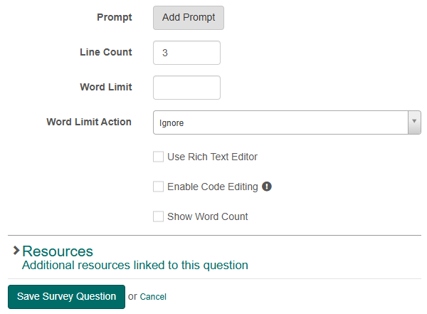Click 'Additional resources linked to this question' text
The image size is (427, 314).
pyautogui.click(x=135, y=265)
